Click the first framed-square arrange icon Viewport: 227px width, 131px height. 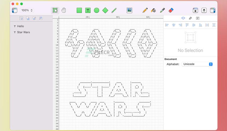(21, 18)
